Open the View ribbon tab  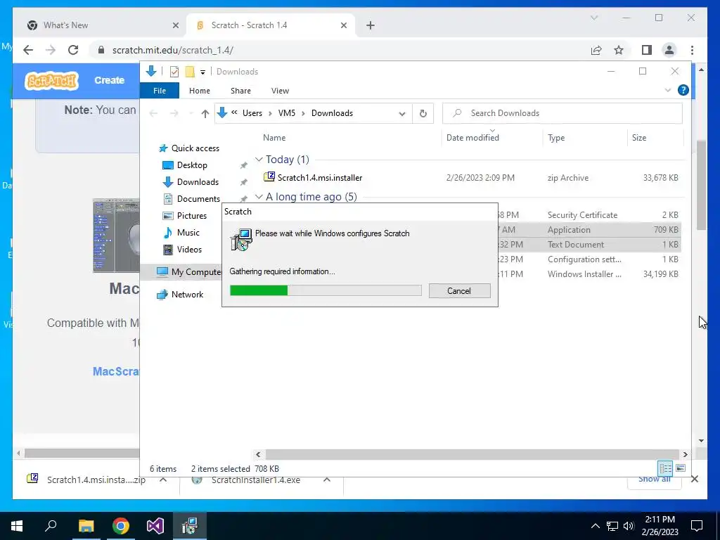280,91
